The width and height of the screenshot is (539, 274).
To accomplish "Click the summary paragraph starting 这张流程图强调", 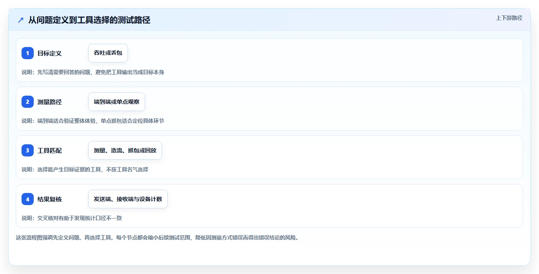I will [x=157, y=238].
